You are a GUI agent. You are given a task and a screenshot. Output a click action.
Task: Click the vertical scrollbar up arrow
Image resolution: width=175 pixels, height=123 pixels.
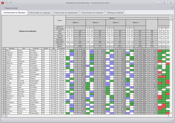tap(171, 17)
